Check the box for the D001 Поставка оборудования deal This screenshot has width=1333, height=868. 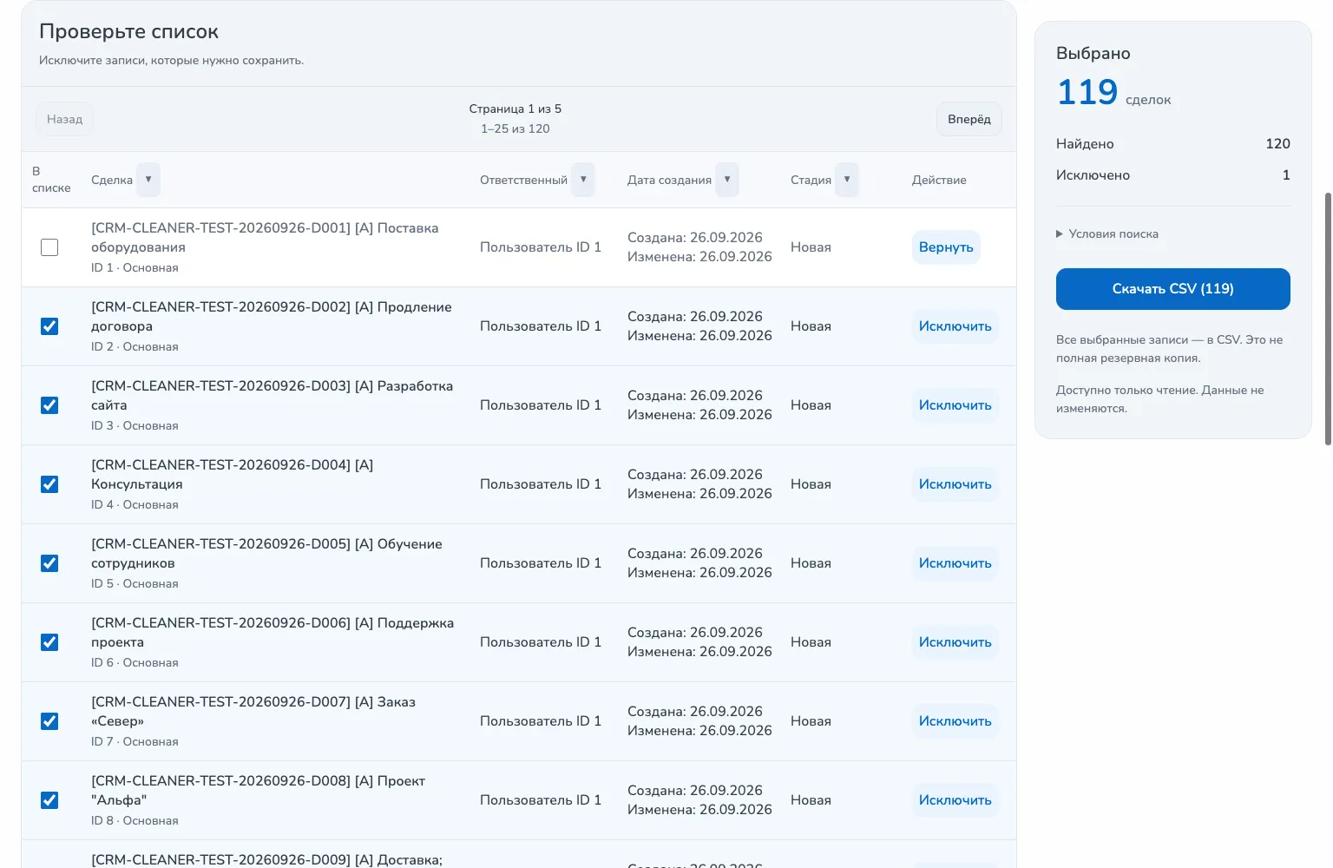49,247
